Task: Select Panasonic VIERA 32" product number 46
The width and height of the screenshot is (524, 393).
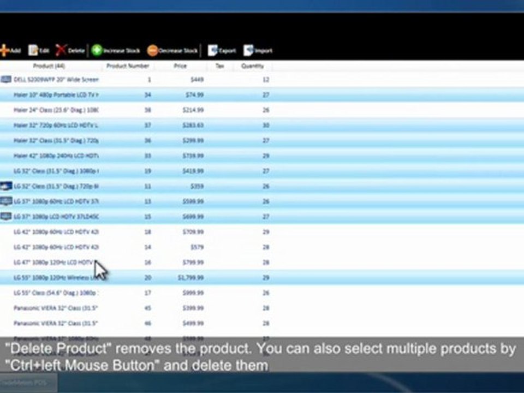Action: pyautogui.click(x=262, y=323)
